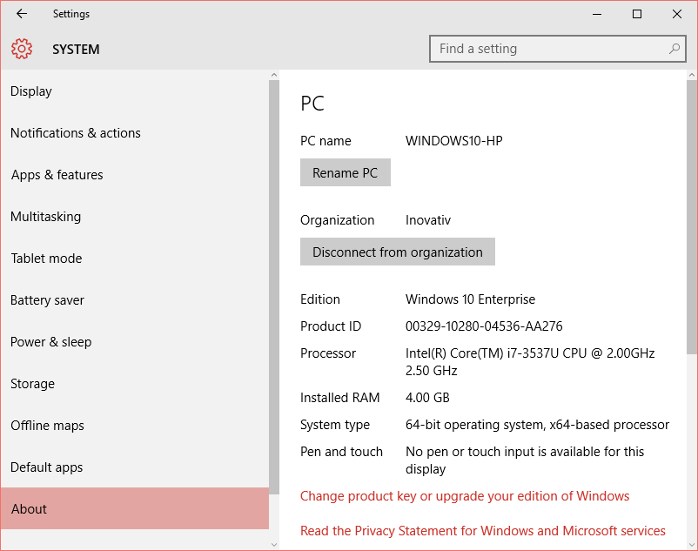
Task: Select Apps & features in sidebar
Action: coord(57,175)
